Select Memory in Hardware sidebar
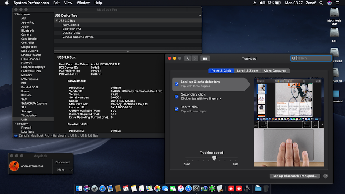Screen dimensions: 345x194 click(26, 75)
